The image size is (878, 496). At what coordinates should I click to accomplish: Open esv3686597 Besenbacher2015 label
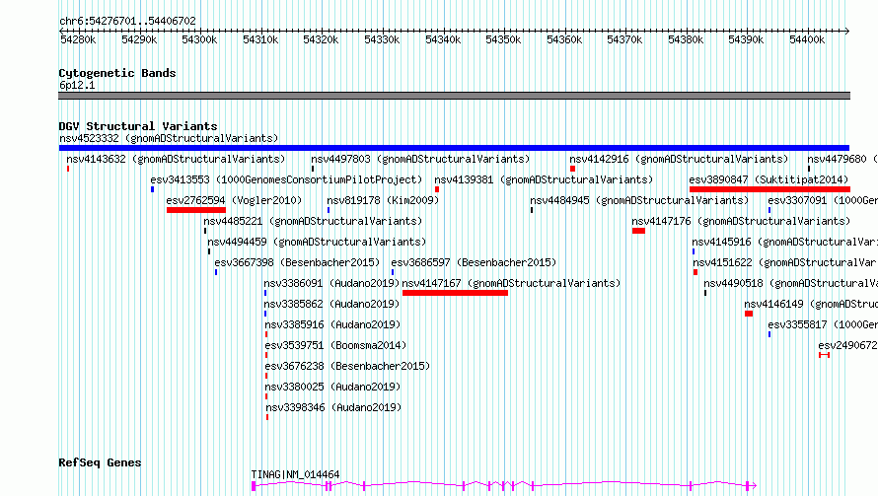pos(474,262)
